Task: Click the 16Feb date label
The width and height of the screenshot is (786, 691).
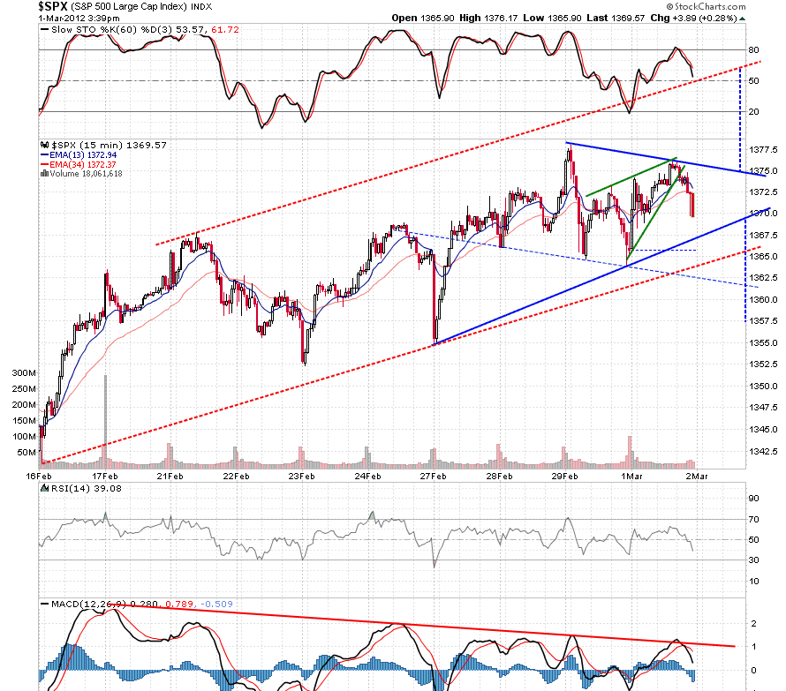Action: (39, 476)
